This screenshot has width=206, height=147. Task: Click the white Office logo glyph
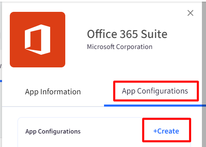pos(38,40)
